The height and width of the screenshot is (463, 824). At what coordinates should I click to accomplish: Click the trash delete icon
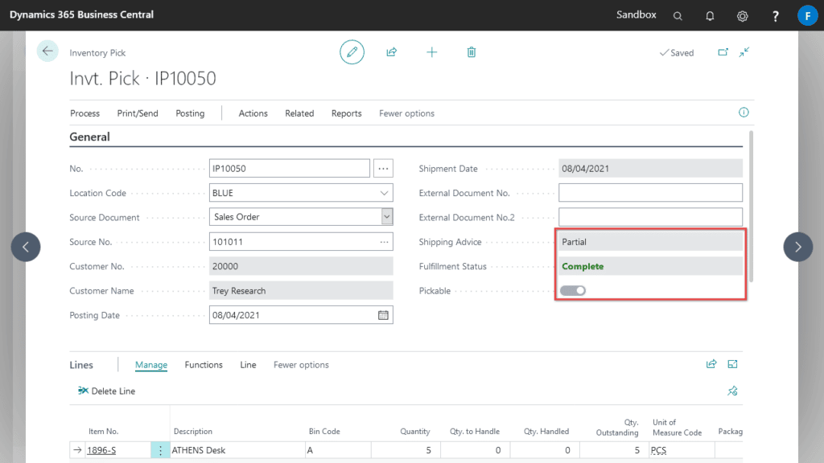[x=472, y=52]
